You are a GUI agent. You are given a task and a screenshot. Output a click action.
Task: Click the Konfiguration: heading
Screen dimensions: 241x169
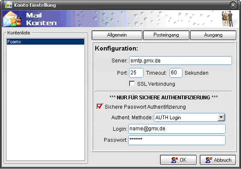tap(116, 49)
